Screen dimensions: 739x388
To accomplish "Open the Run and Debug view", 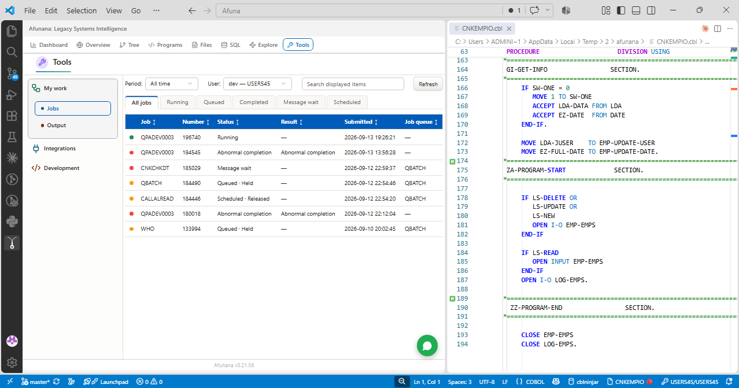I will click(x=11, y=95).
